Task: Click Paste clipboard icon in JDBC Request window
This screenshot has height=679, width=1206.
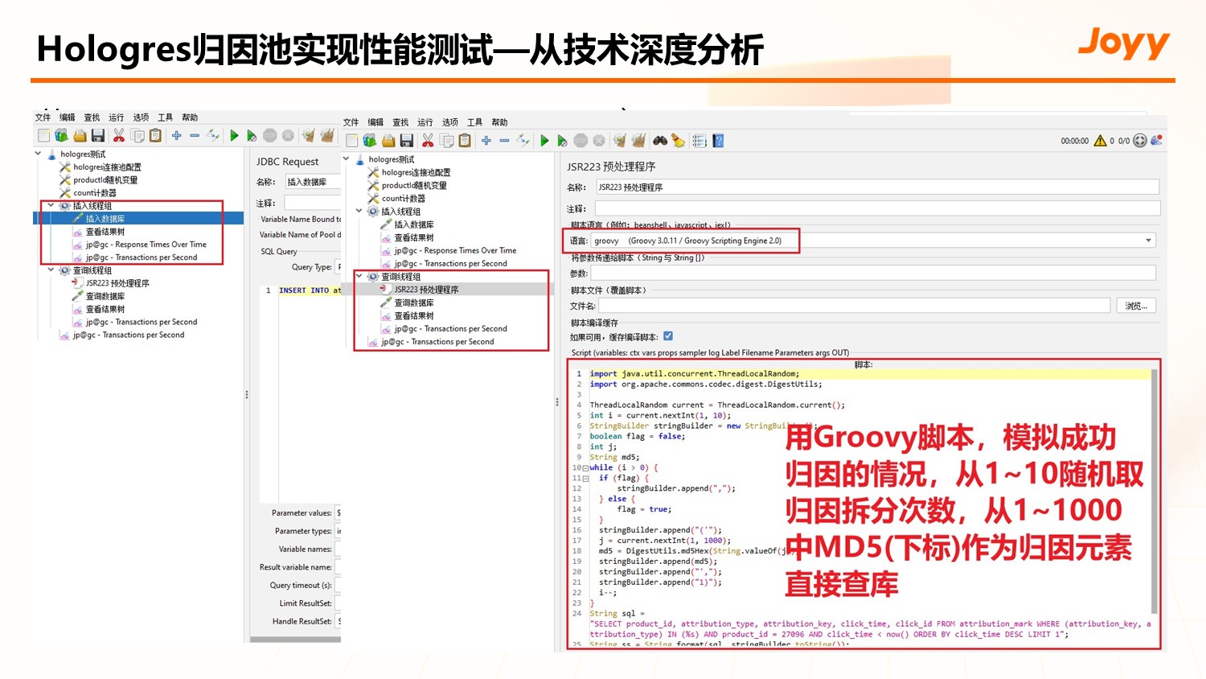Action: 156,135
